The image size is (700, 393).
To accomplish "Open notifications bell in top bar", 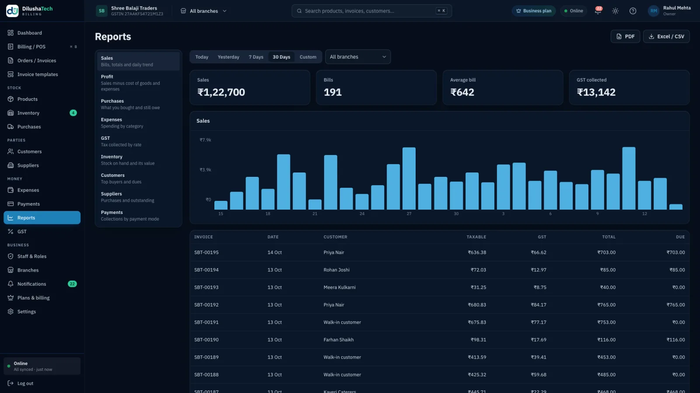I will tap(598, 11).
